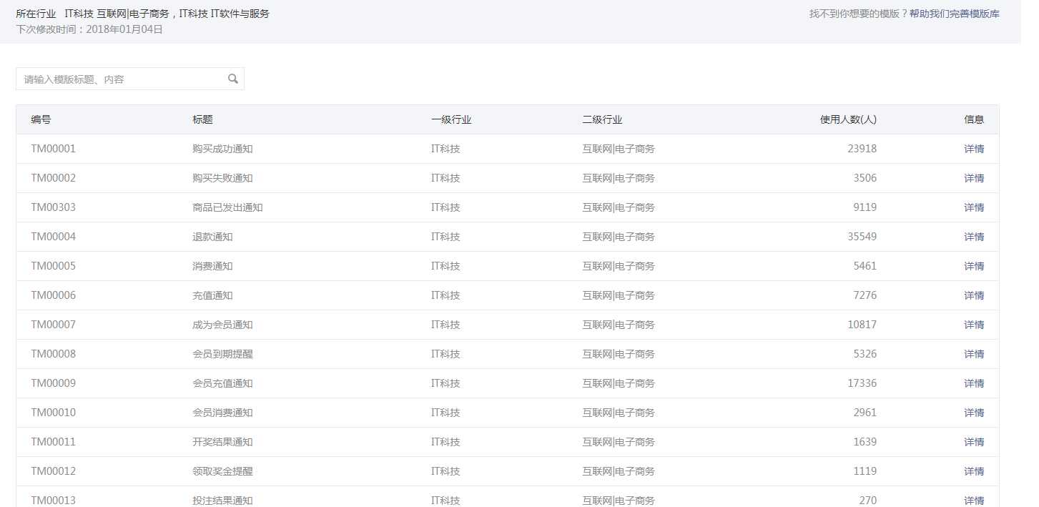
Task: Click the title 购买成功通知
Action: (222, 149)
